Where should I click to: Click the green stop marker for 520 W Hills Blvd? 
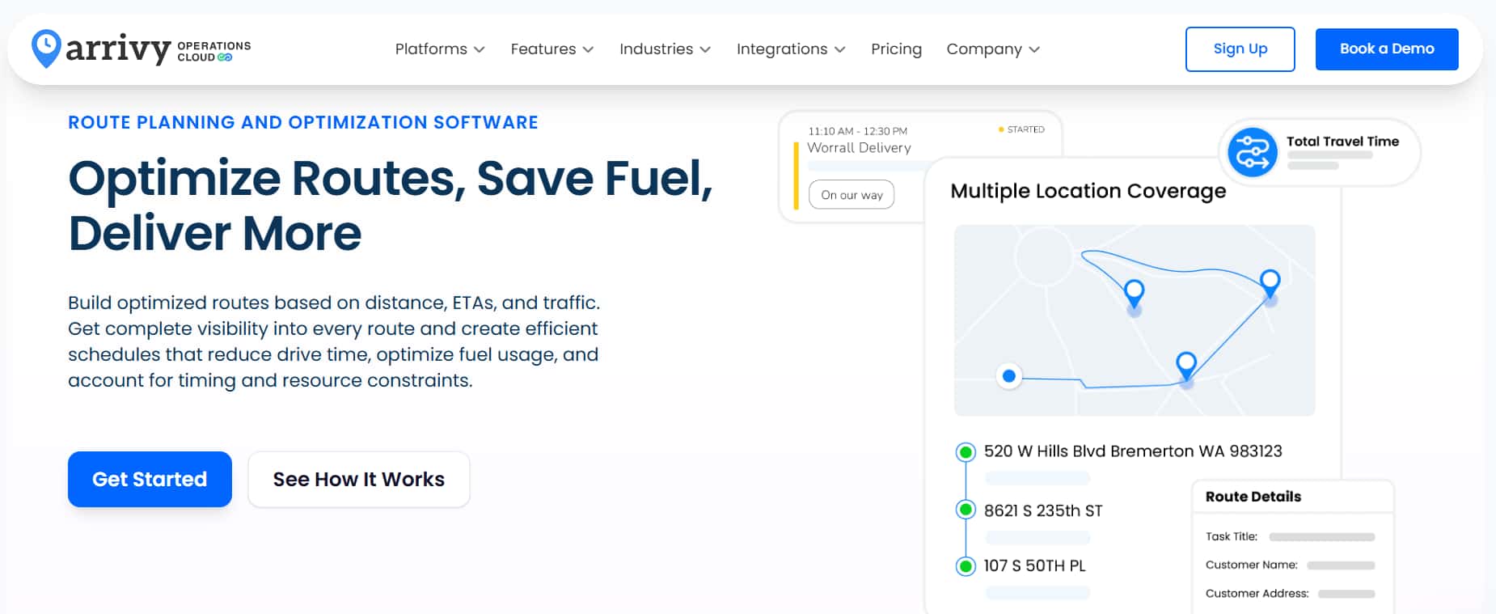(966, 452)
